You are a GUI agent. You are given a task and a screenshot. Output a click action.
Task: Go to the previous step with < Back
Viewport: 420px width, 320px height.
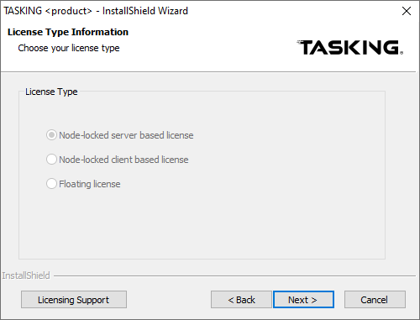click(241, 300)
